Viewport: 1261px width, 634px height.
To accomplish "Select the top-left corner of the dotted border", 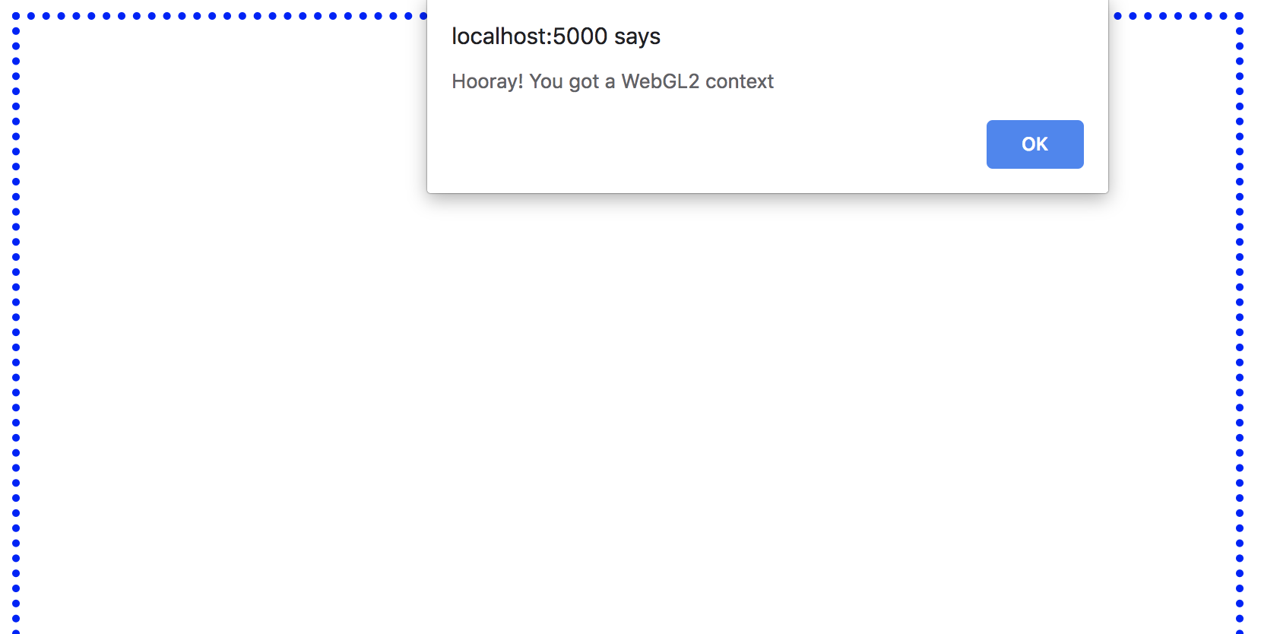I will tap(16, 16).
